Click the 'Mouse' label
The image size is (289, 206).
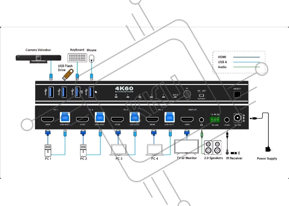(92, 50)
